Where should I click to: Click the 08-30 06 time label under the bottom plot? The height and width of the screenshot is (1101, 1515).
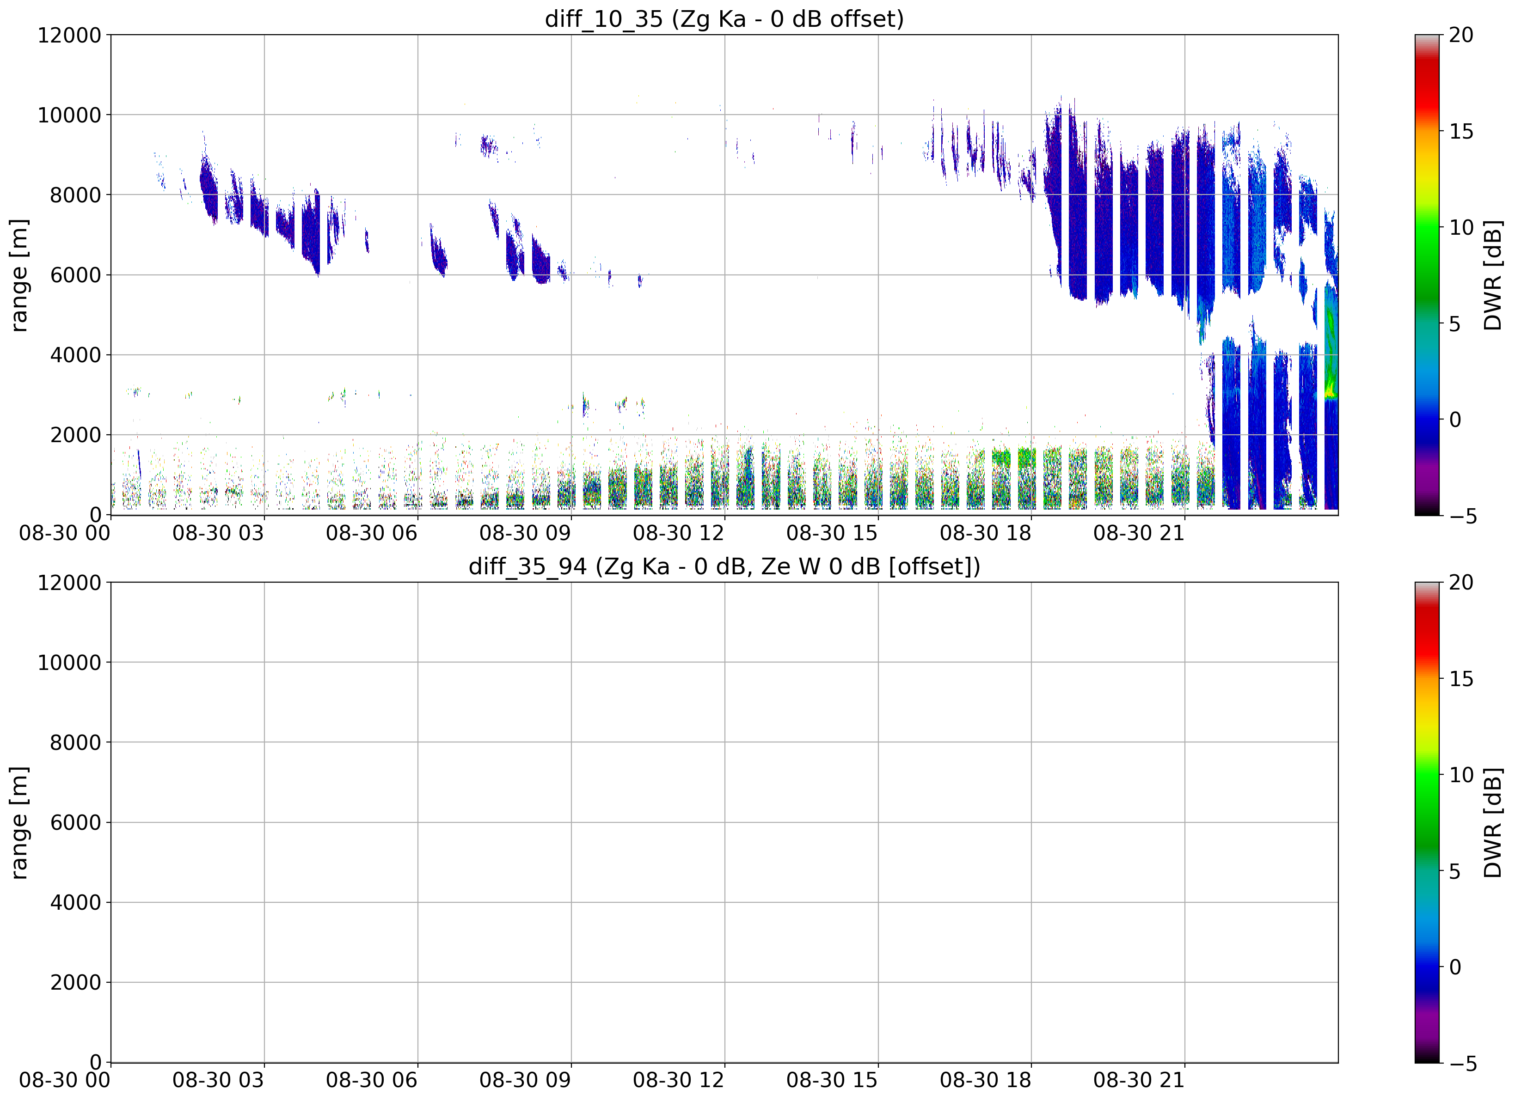pyautogui.click(x=371, y=1081)
